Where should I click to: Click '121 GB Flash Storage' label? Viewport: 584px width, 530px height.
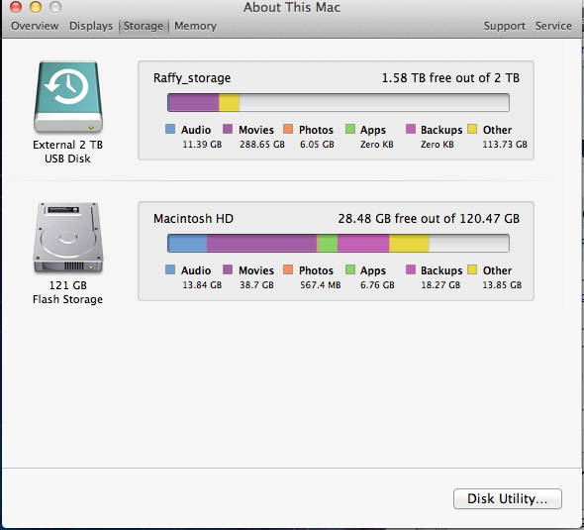click(67, 292)
